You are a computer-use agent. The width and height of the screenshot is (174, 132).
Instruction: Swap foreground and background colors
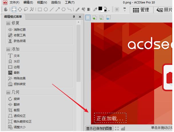pyautogui.click(x=105, y=8)
